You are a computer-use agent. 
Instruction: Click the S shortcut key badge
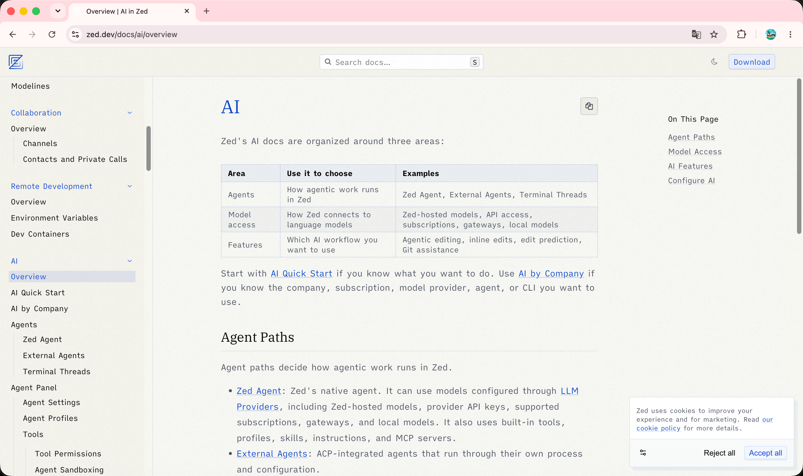coord(474,62)
